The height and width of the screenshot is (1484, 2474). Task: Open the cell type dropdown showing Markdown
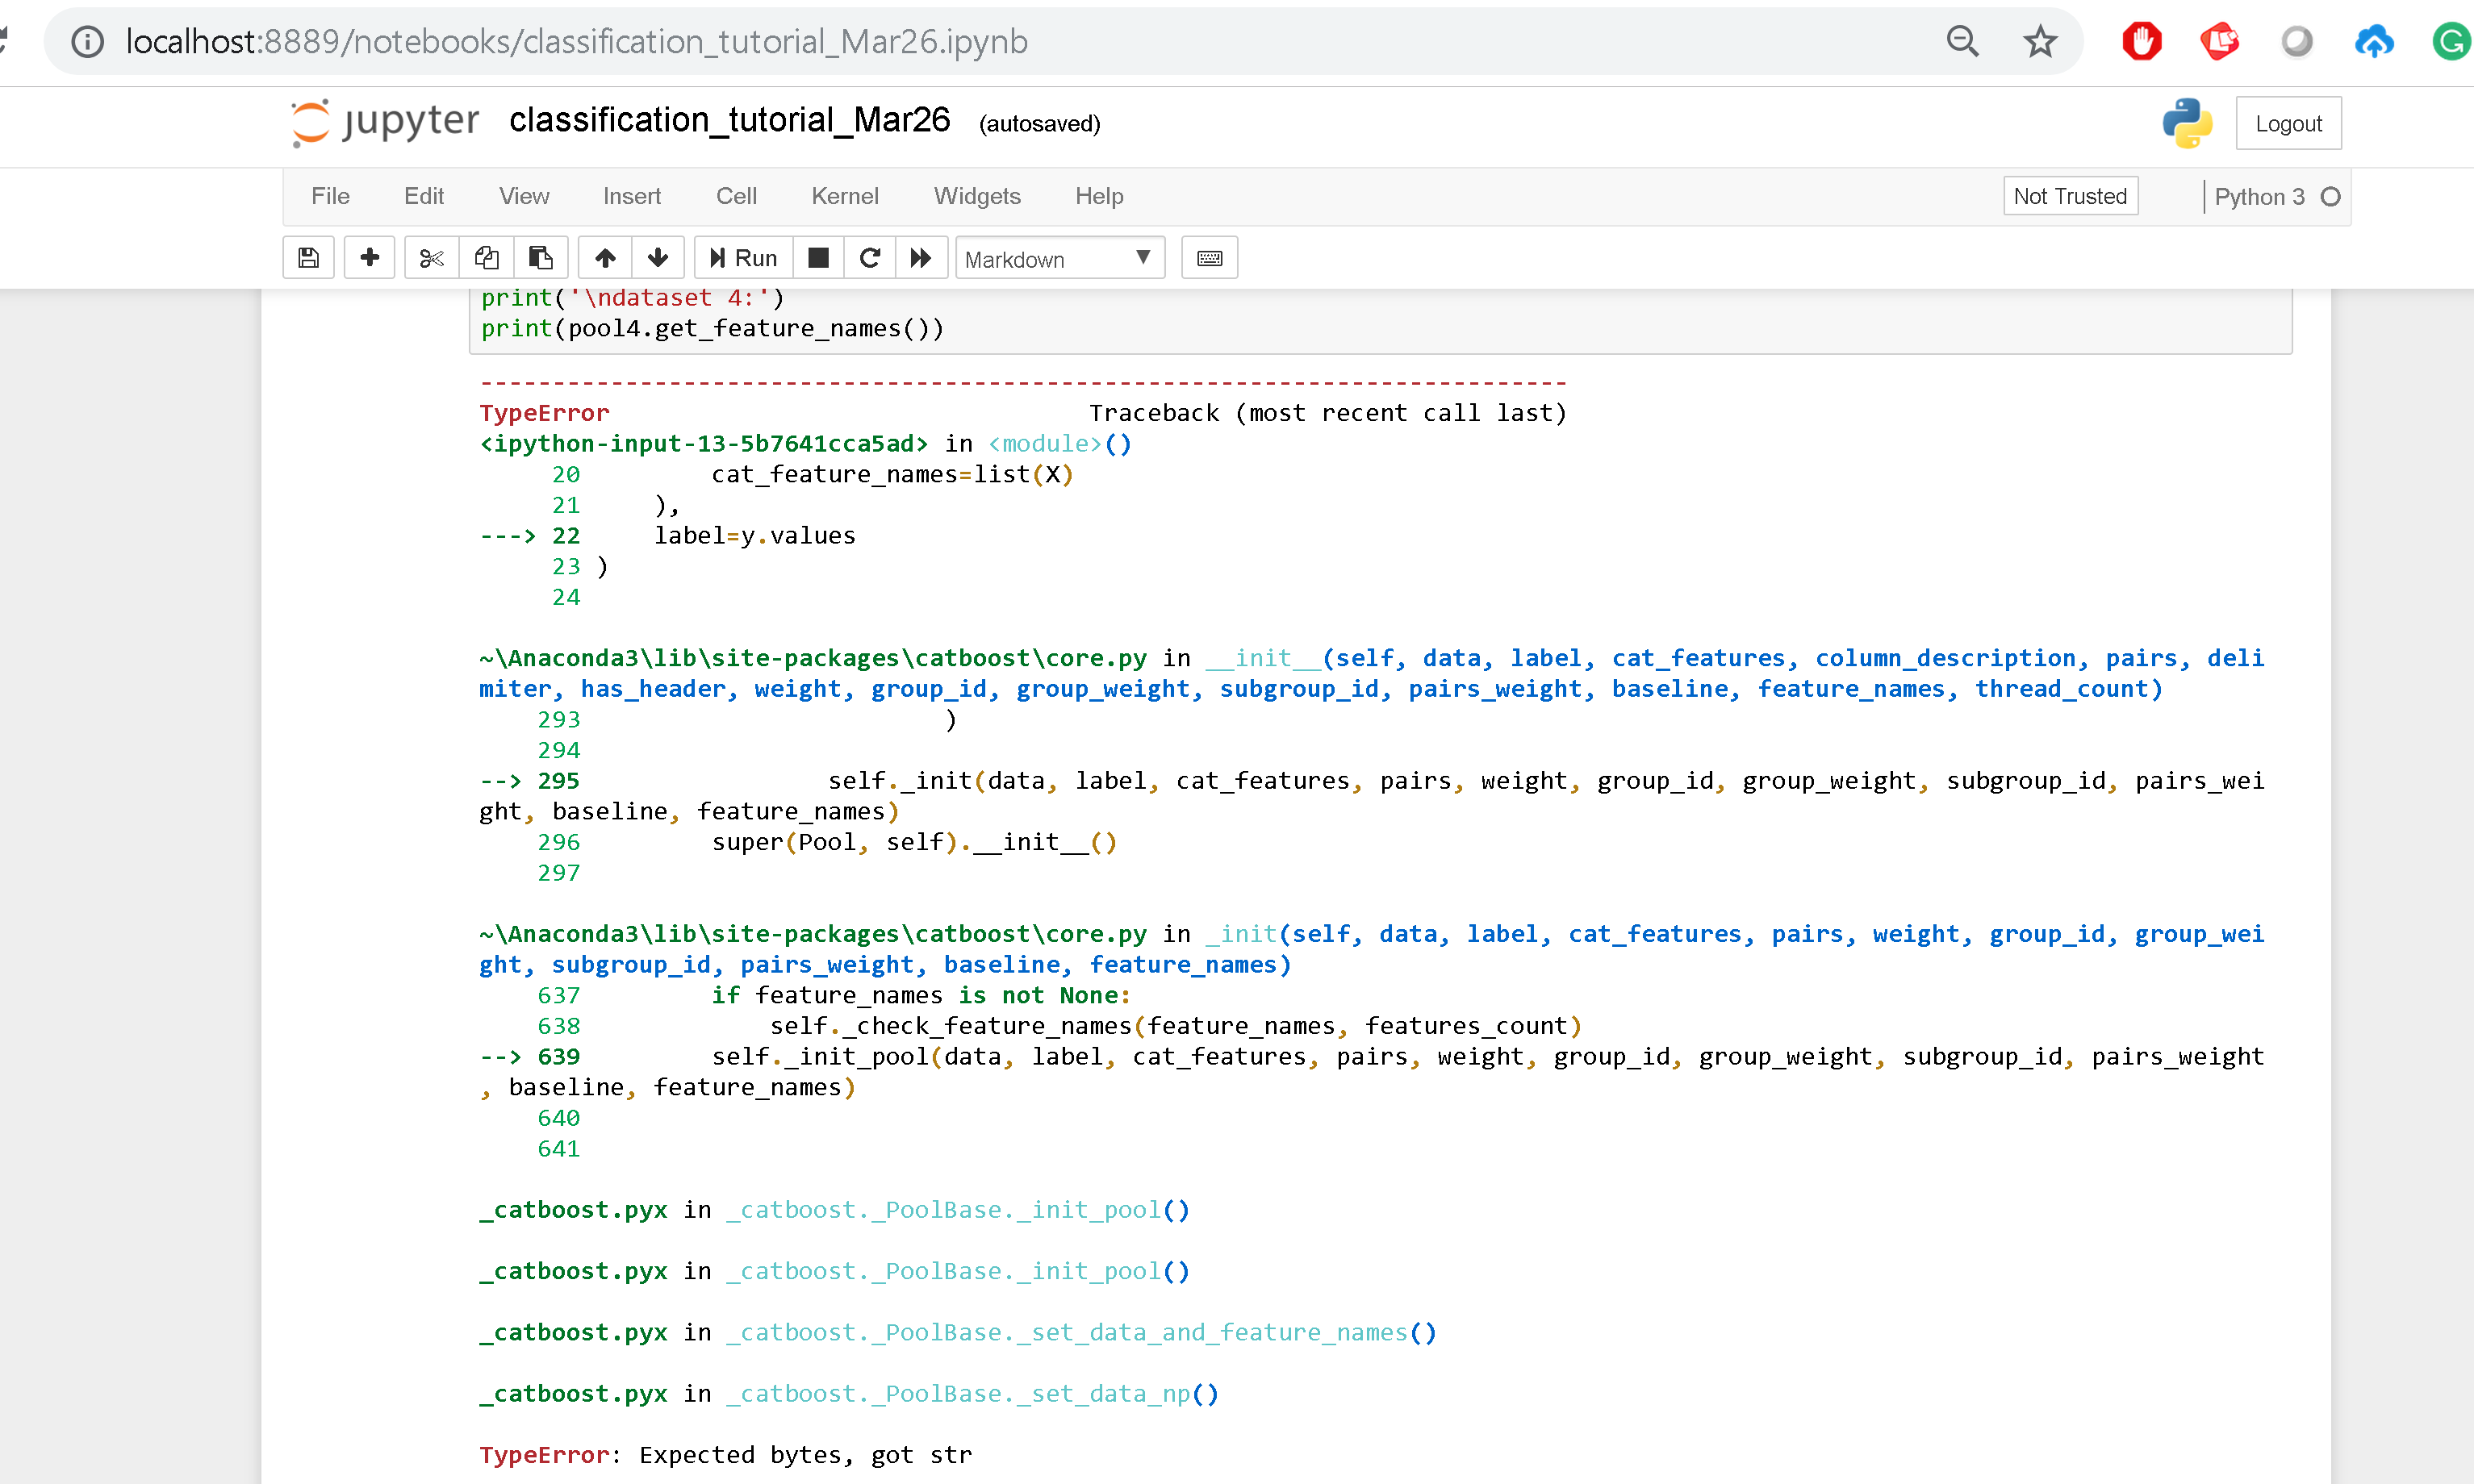[x=1059, y=258]
